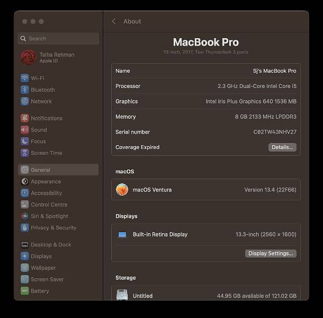Go back using the chevron arrow

click(x=114, y=21)
